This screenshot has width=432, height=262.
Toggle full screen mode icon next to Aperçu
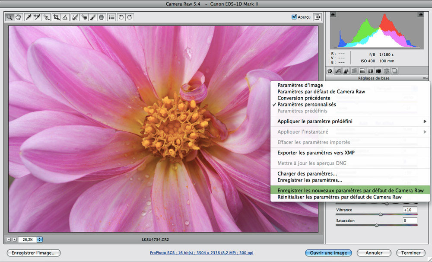pos(318,17)
